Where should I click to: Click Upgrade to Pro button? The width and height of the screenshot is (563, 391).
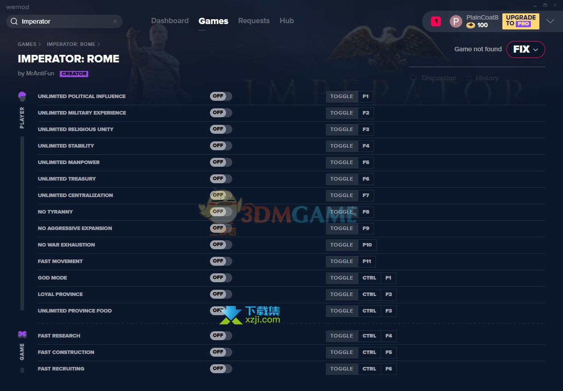pyautogui.click(x=521, y=21)
